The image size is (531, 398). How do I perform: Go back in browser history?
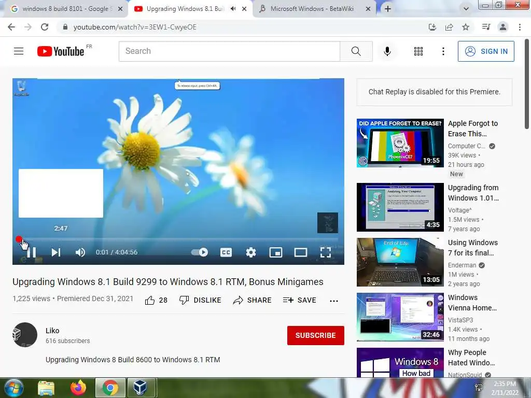tap(11, 27)
